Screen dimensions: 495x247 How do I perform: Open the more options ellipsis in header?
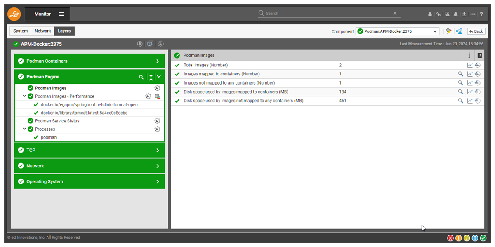(473, 14)
